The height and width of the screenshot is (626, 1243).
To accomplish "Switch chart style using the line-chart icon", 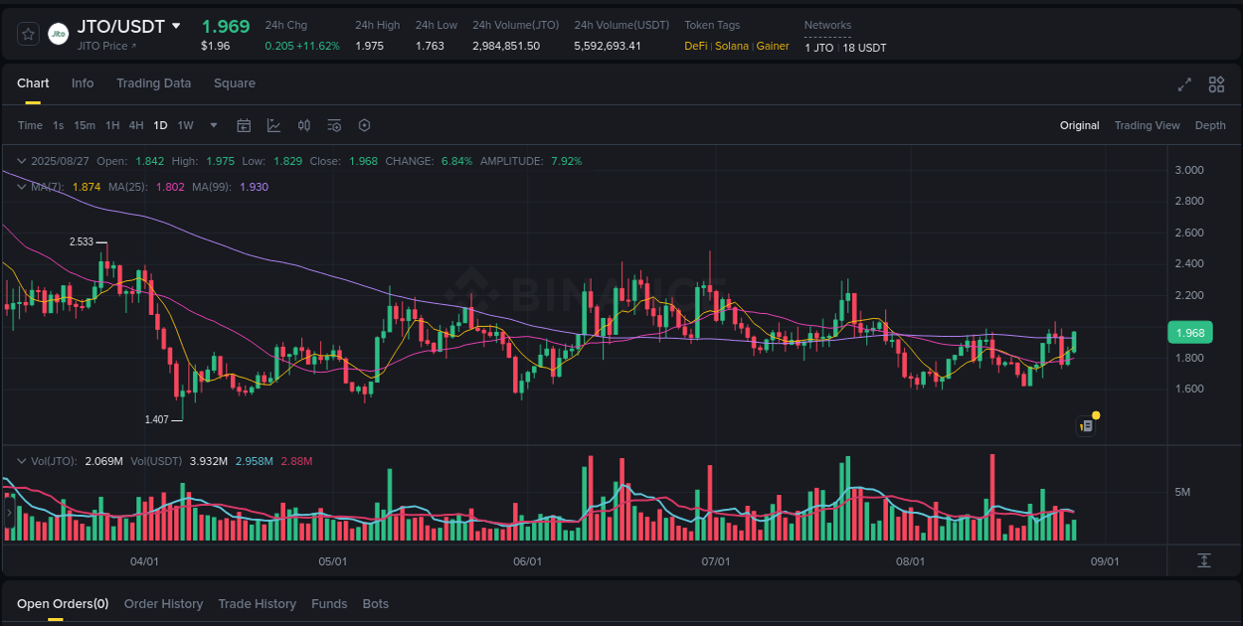I will [273, 125].
